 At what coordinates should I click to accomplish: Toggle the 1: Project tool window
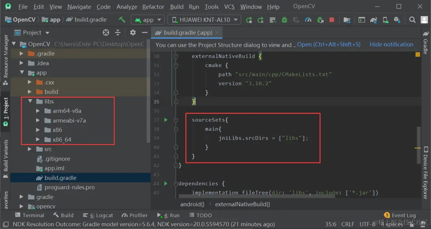coord(6,112)
